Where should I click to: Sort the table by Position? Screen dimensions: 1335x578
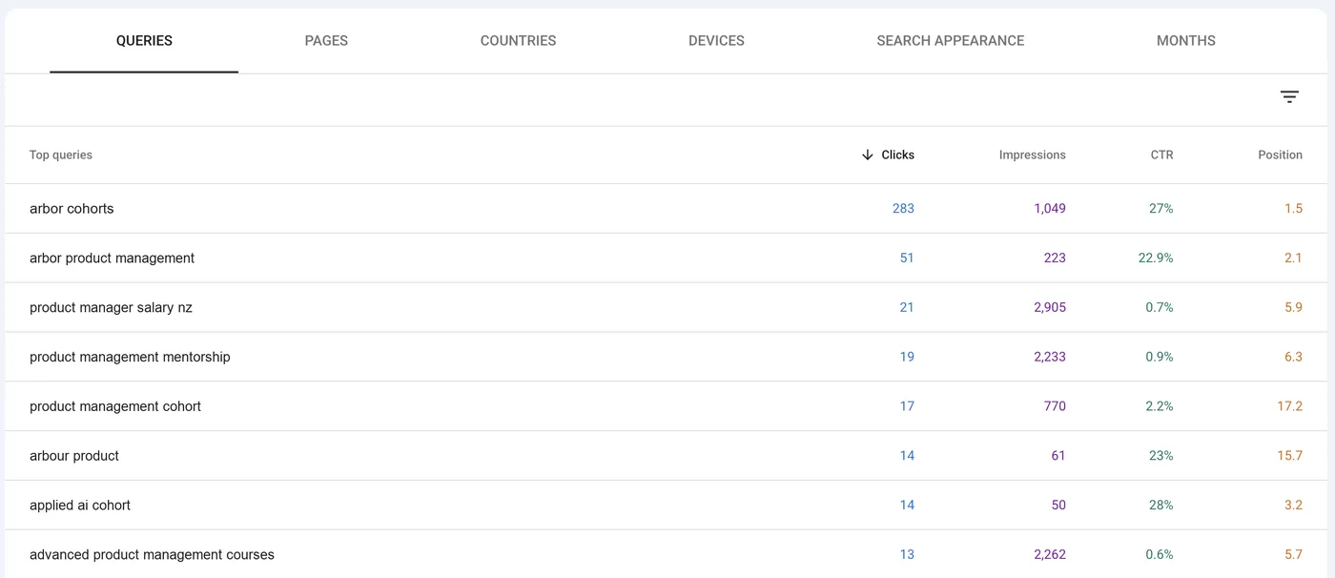point(1280,155)
